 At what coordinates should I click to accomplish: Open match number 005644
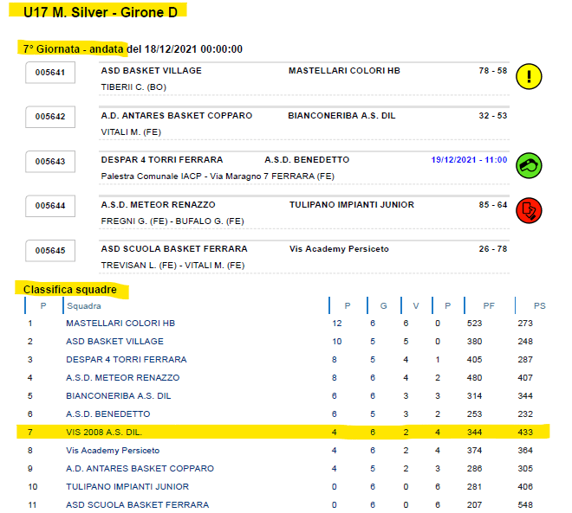point(50,206)
